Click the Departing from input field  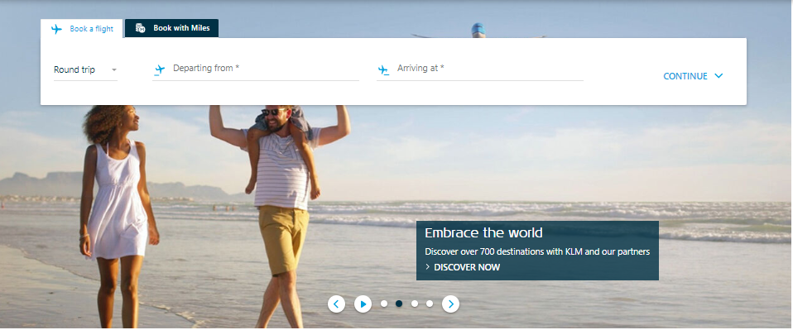(256, 69)
